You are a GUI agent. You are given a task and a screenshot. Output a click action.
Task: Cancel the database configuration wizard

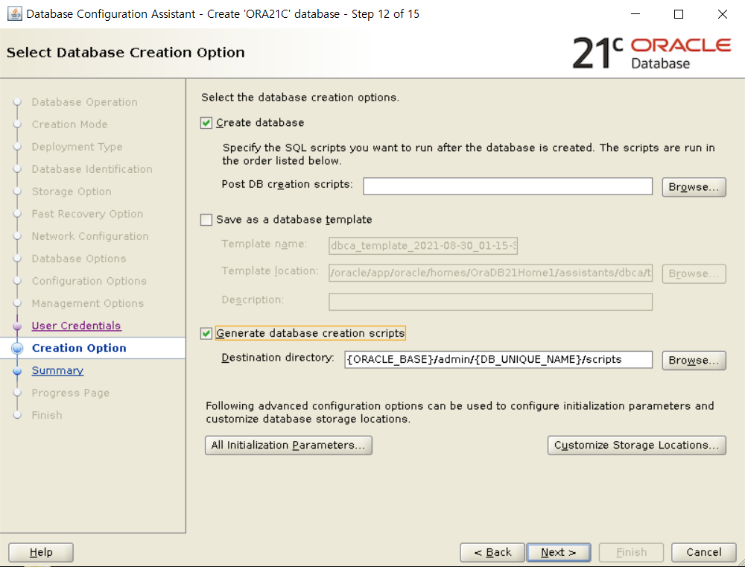point(704,552)
